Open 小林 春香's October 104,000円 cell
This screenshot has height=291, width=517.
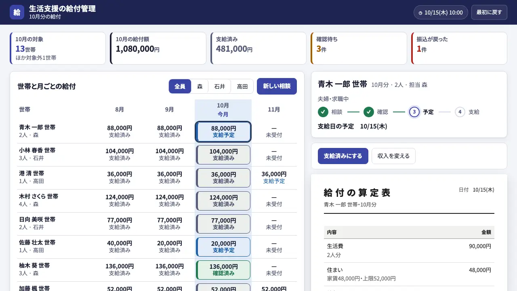223,155
